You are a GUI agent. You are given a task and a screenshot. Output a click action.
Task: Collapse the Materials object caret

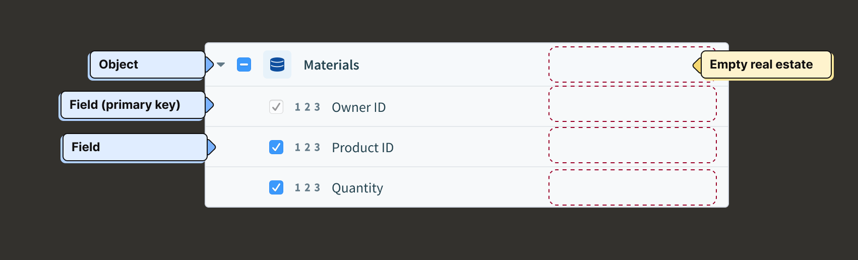tap(221, 64)
